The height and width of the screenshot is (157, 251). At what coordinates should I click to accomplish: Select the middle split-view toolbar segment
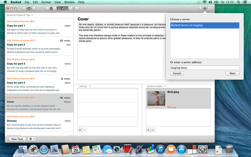pyautogui.click(x=62, y=8)
